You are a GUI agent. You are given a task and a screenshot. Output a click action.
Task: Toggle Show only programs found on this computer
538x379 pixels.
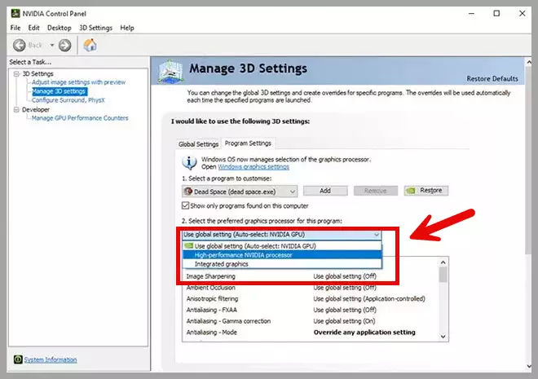pyautogui.click(x=185, y=205)
